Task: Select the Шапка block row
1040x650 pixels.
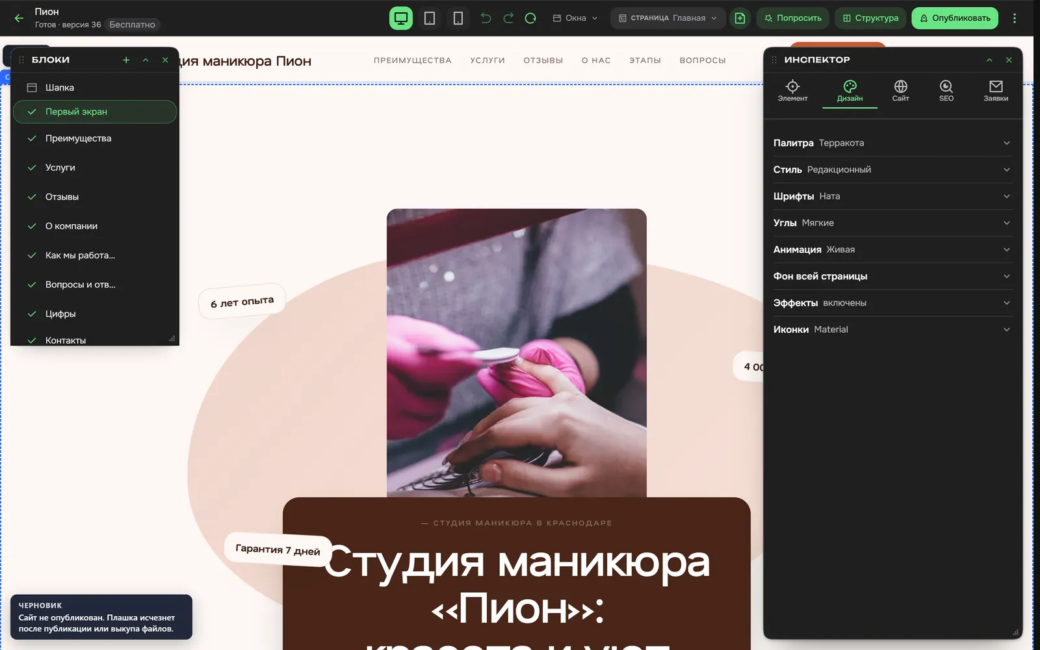Action: point(95,88)
